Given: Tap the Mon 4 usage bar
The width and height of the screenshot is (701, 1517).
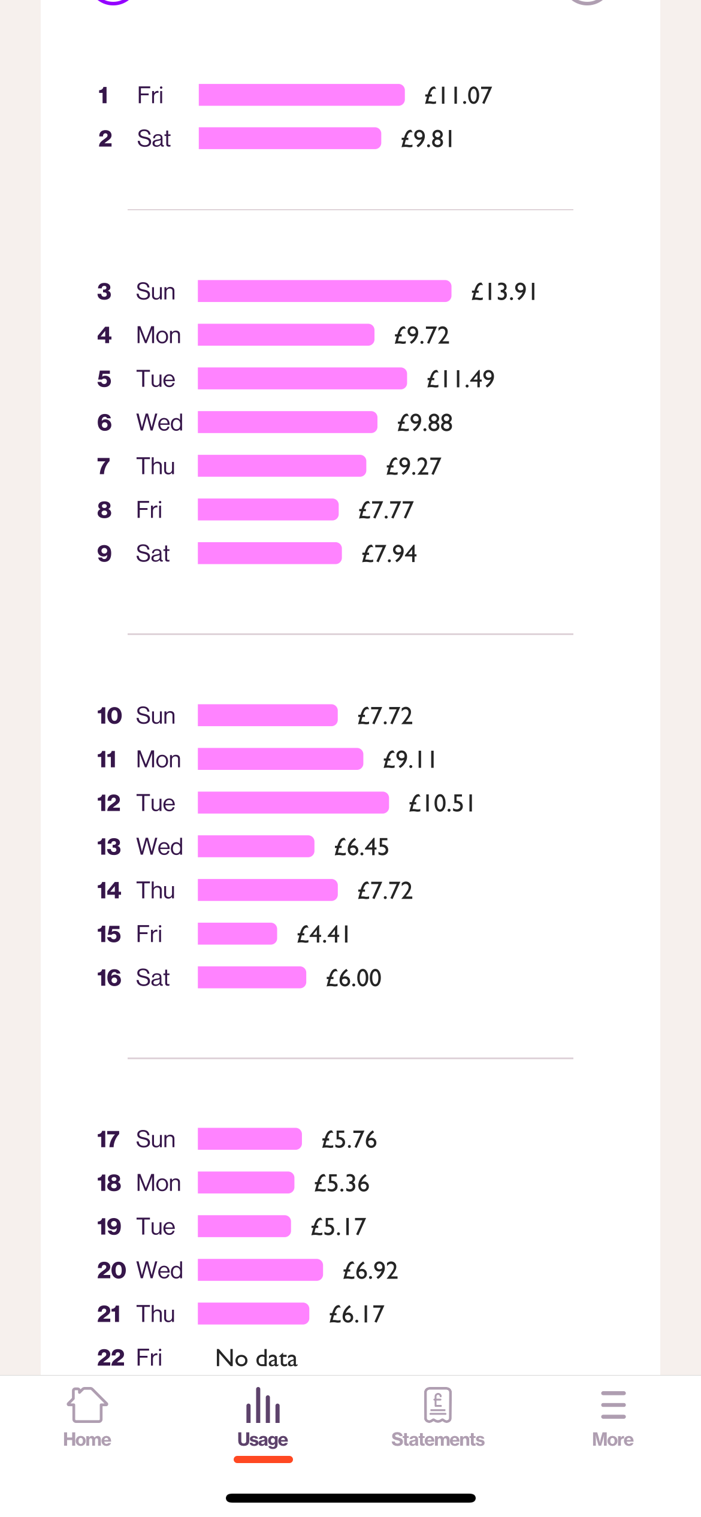Looking at the screenshot, I should point(286,335).
